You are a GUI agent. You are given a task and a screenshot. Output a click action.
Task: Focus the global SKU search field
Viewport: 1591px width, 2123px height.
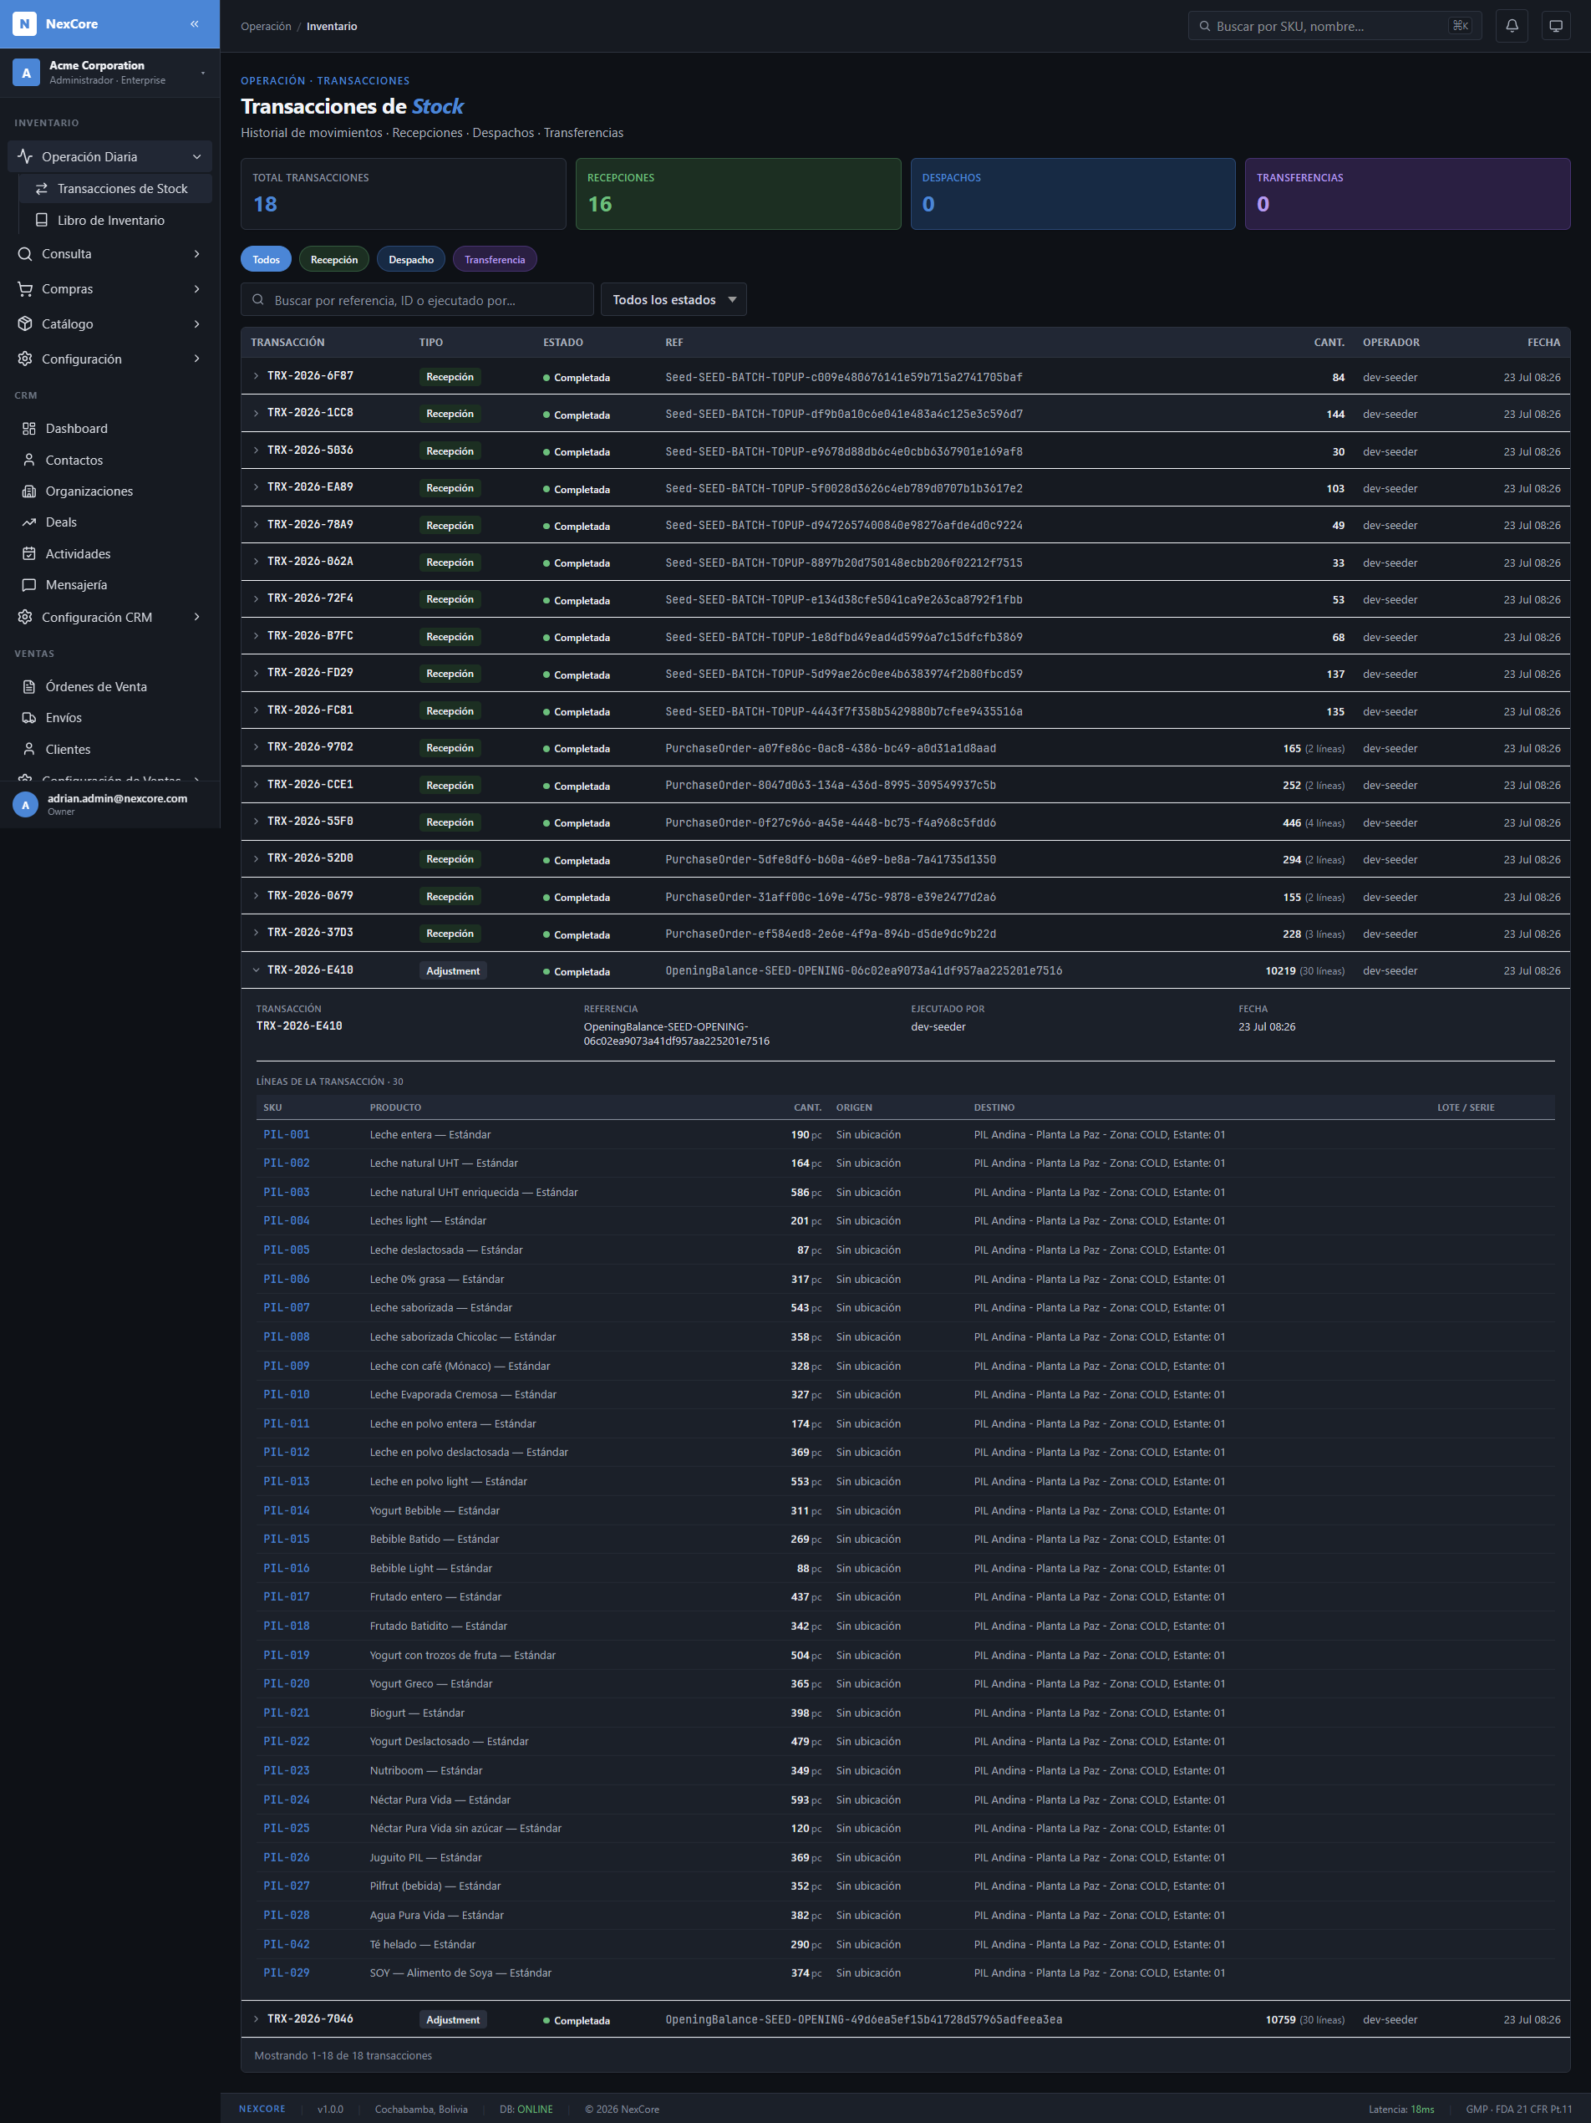click(x=1334, y=26)
